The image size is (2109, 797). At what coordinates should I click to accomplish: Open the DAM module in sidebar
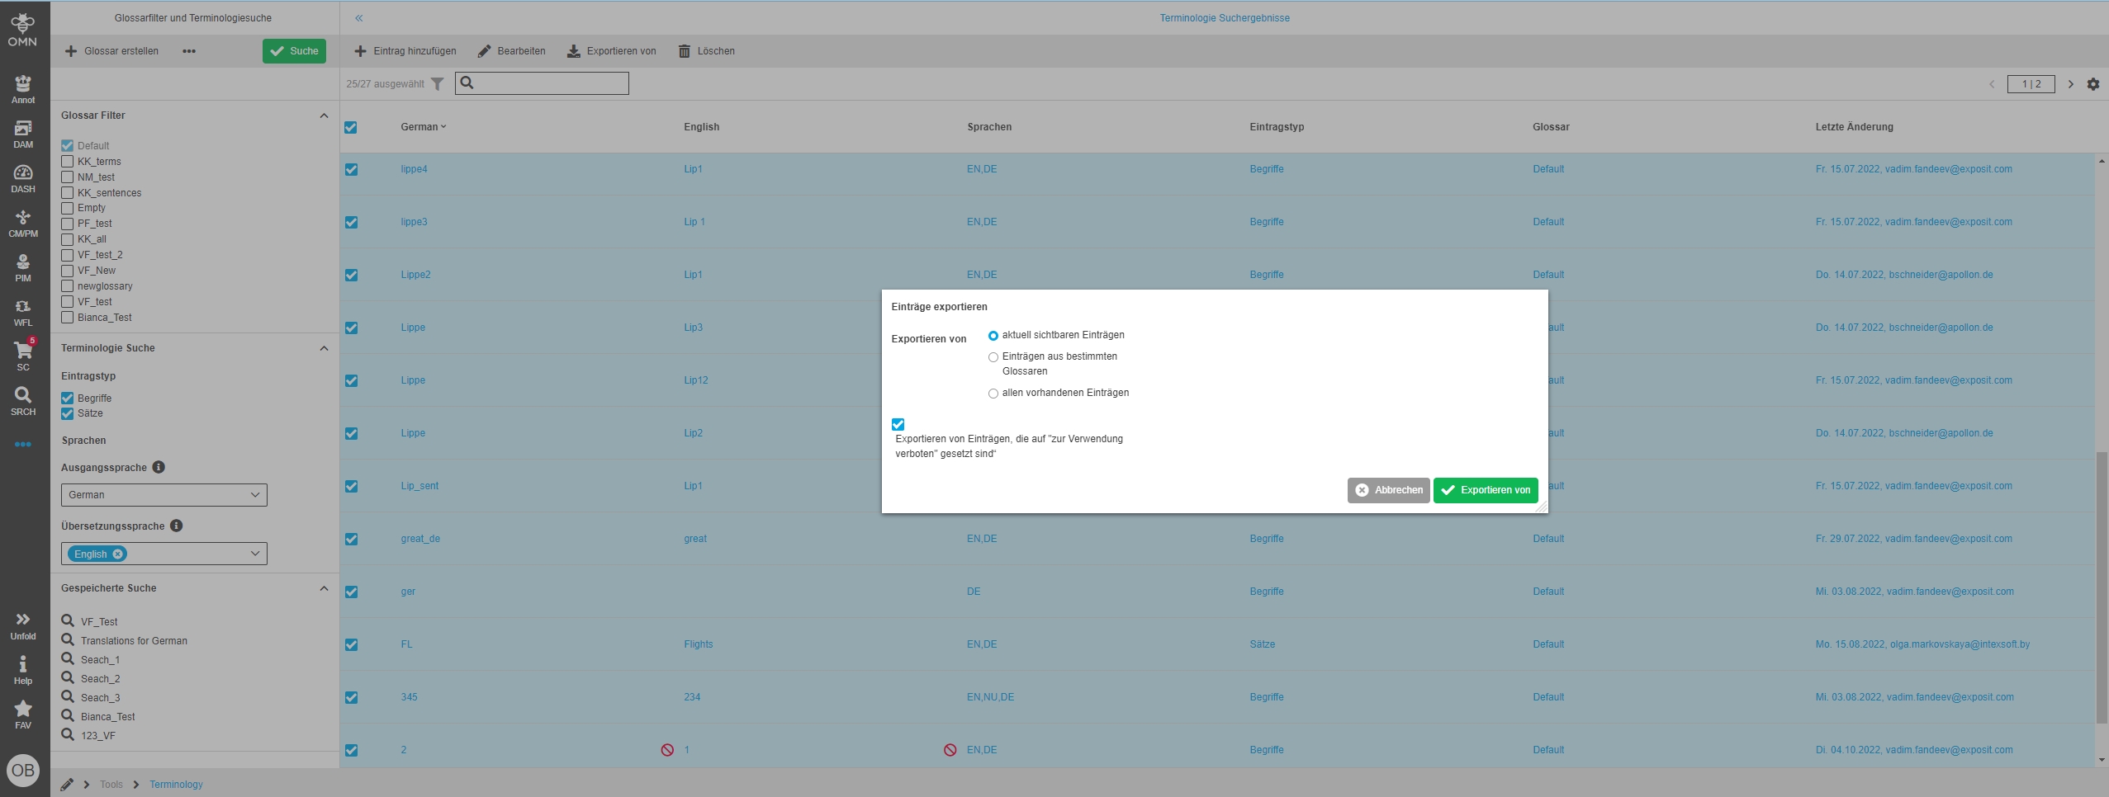coord(23,134)
